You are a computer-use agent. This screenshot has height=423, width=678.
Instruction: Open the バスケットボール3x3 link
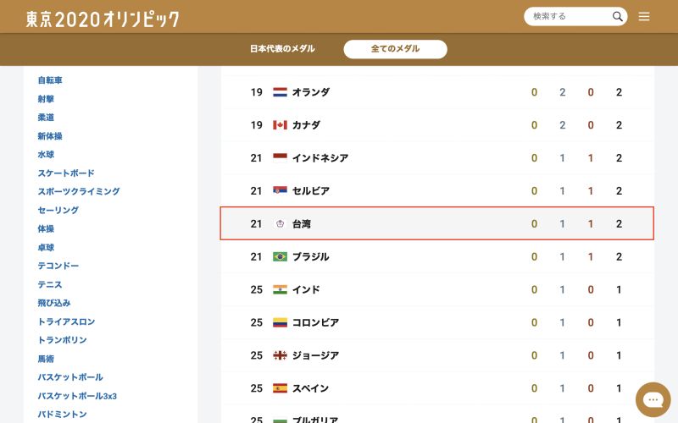point(77,396)
